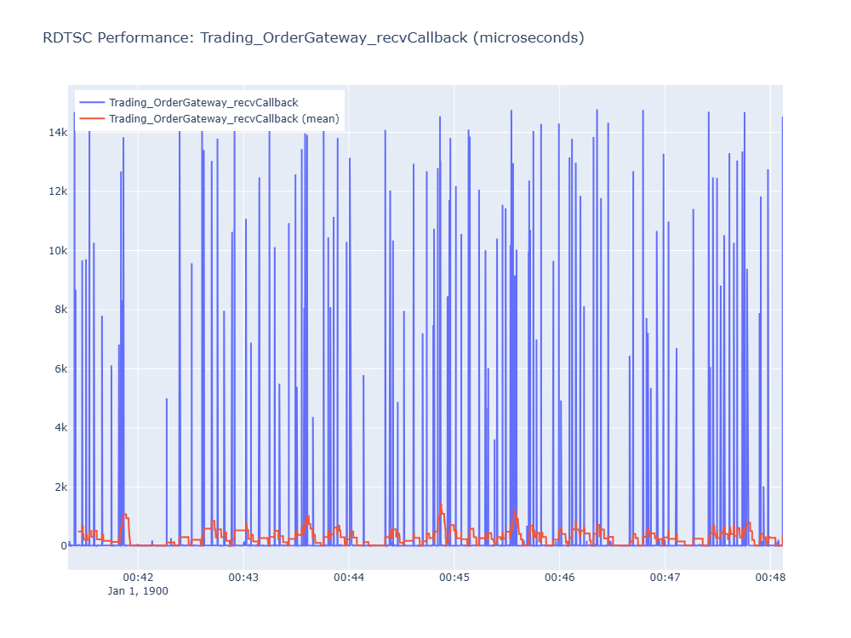Click the 0 y-axis label
The width and height of the screenshot is (851, 638).
[x=64, y=546]
